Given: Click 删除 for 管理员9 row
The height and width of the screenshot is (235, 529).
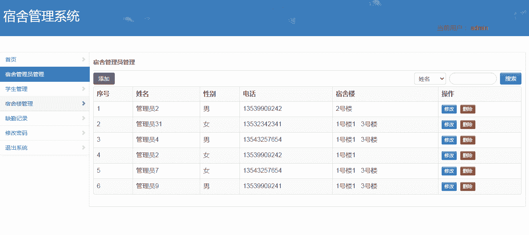Looking at the screenshot, I should click(x=467, y=187).
